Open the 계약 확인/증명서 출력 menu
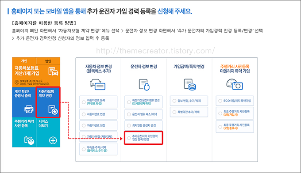The width and height of the screenshot is (301, 173). coord(24,102)
